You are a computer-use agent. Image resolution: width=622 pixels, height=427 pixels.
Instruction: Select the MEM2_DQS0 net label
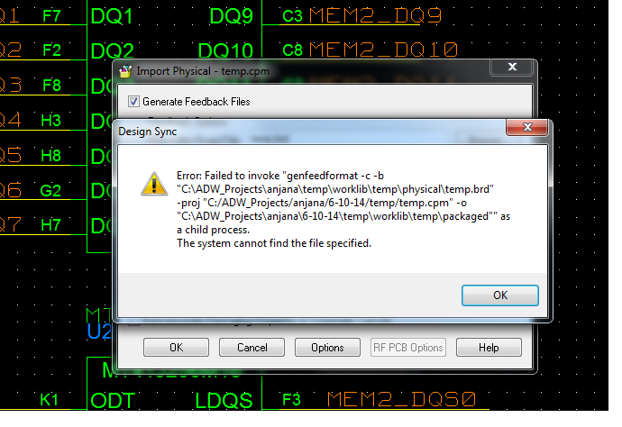tap(401, 399)
